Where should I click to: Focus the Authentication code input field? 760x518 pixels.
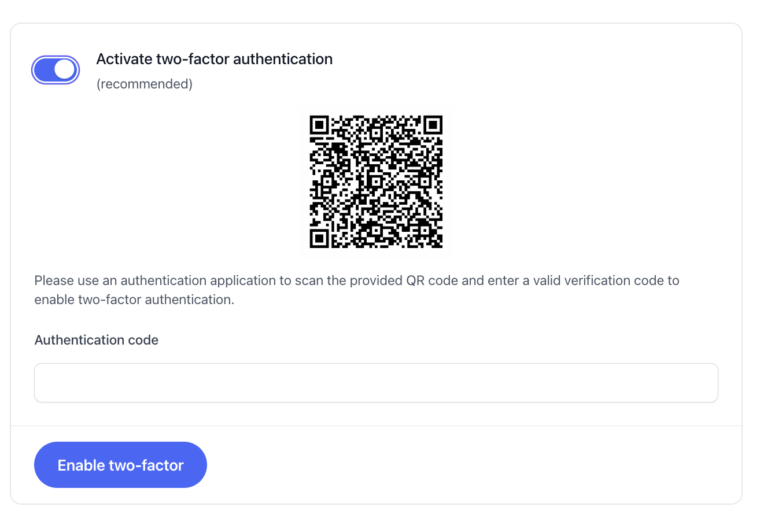(x=376, y=383)
